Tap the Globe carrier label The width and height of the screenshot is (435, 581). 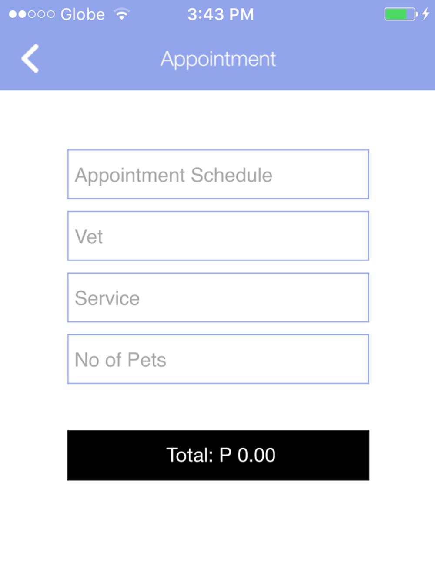point(83,14)
